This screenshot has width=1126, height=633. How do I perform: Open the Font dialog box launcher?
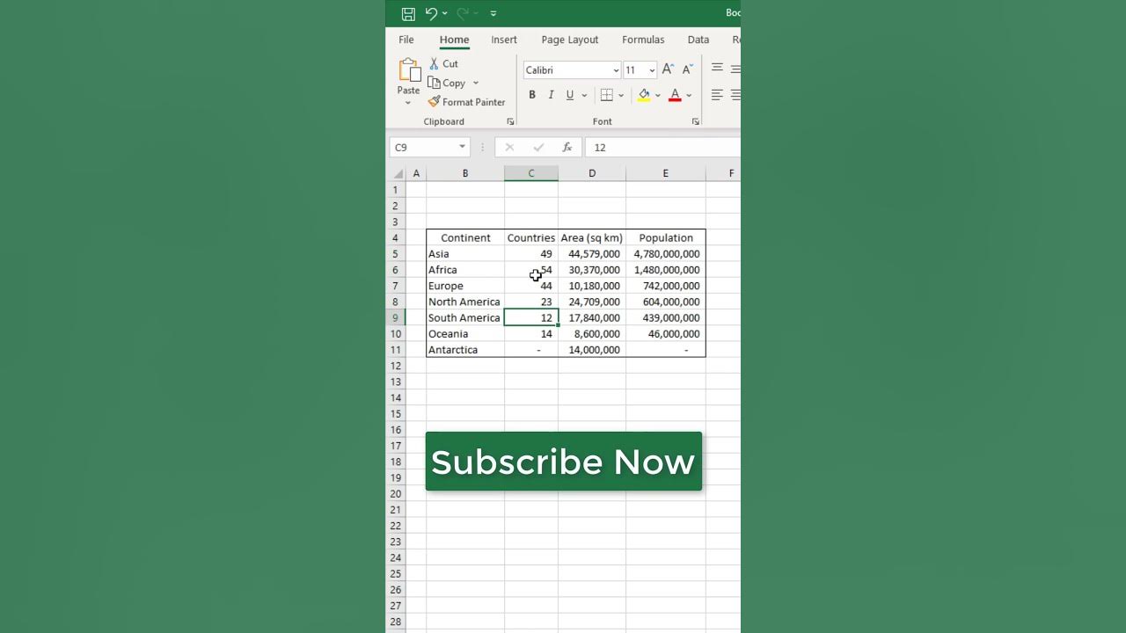click(x=696, y=121)
